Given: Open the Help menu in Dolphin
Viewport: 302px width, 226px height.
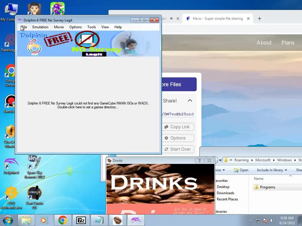Looking at the screenshot, I should (118, 27).
